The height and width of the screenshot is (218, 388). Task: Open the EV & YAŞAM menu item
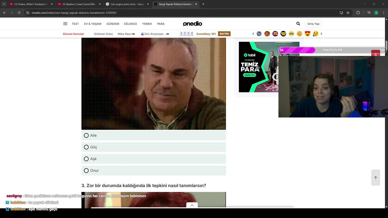pos(93,24)
